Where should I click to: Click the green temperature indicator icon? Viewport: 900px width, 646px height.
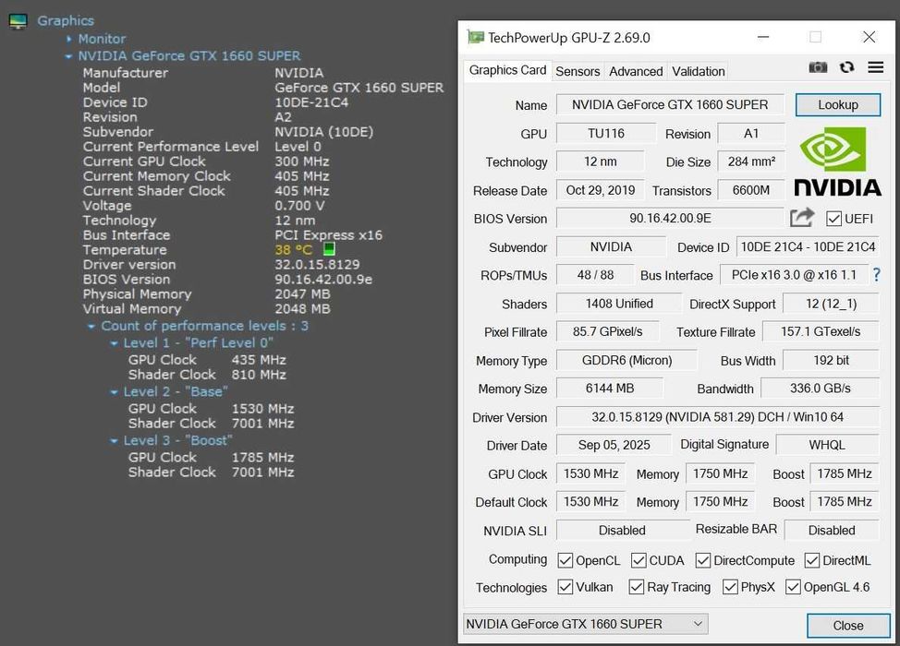pos(329,249)
